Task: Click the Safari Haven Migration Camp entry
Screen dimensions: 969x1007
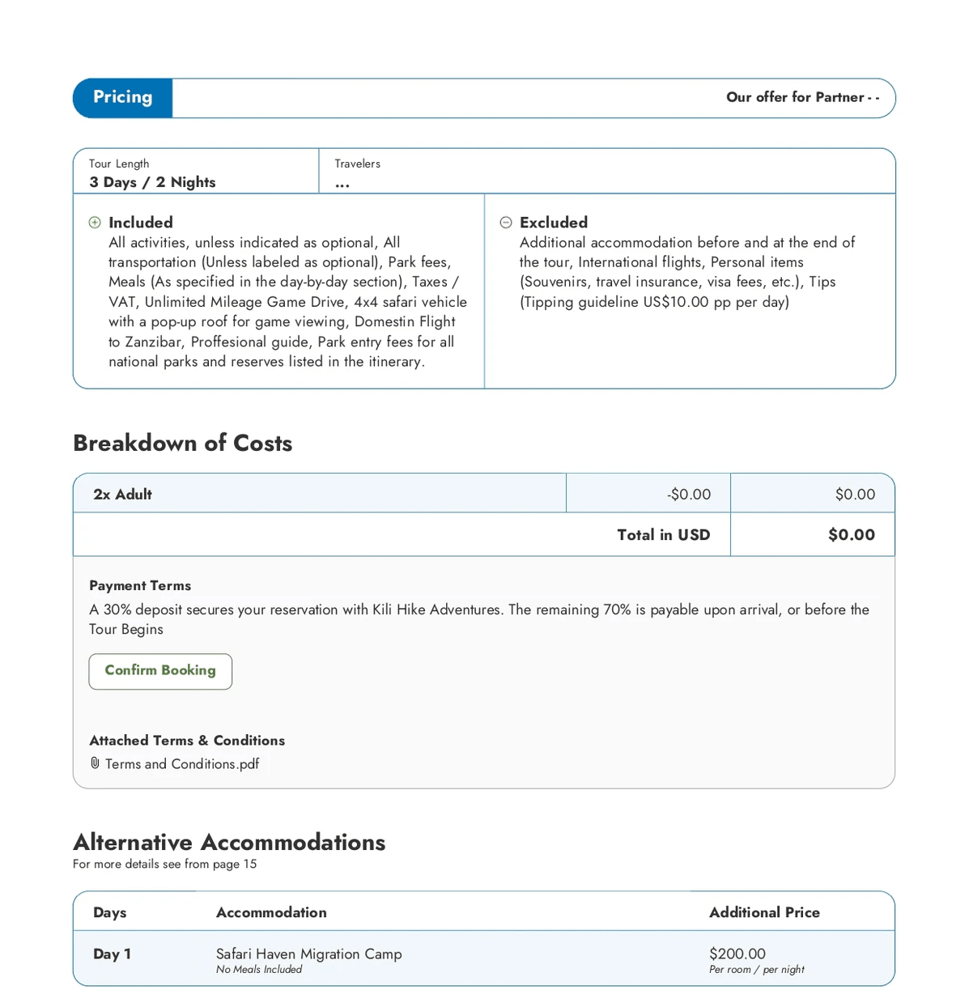Action: 308,954
